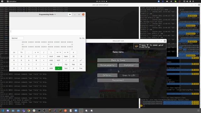This screenshot has height=113, width=201.
Task: Expand the shift-left << dropdown key
Action: point(59,52)
